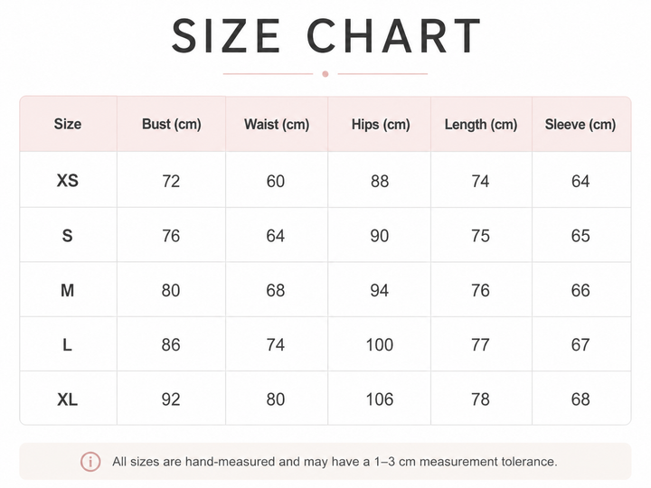Click the Hips (cm) column header
Image resolution: width=651 pixels, height=488 pixels.
point(381,125)
